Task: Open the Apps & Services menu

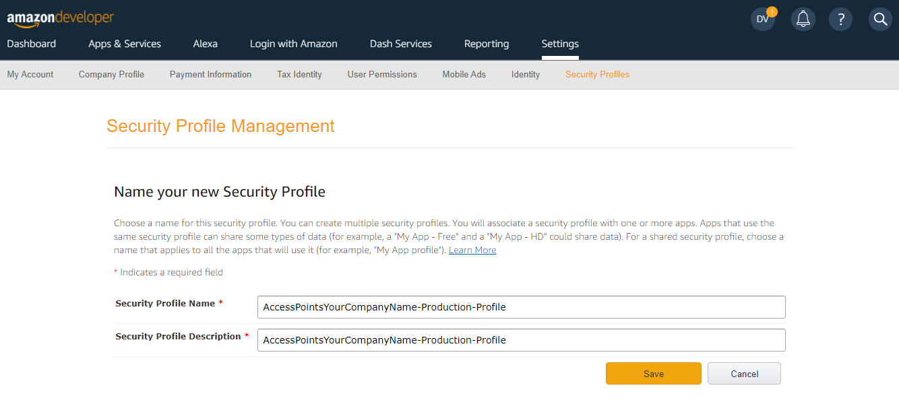Action: click(124, 44)
